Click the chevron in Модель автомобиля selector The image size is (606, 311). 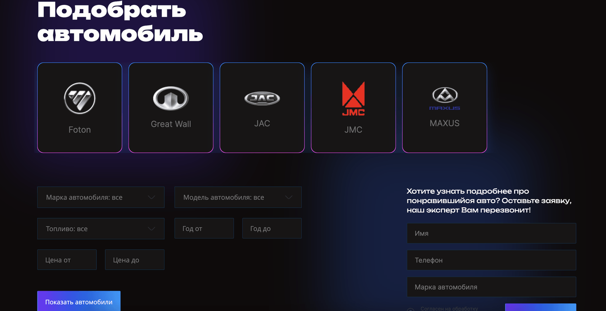(x=289, y=197)
